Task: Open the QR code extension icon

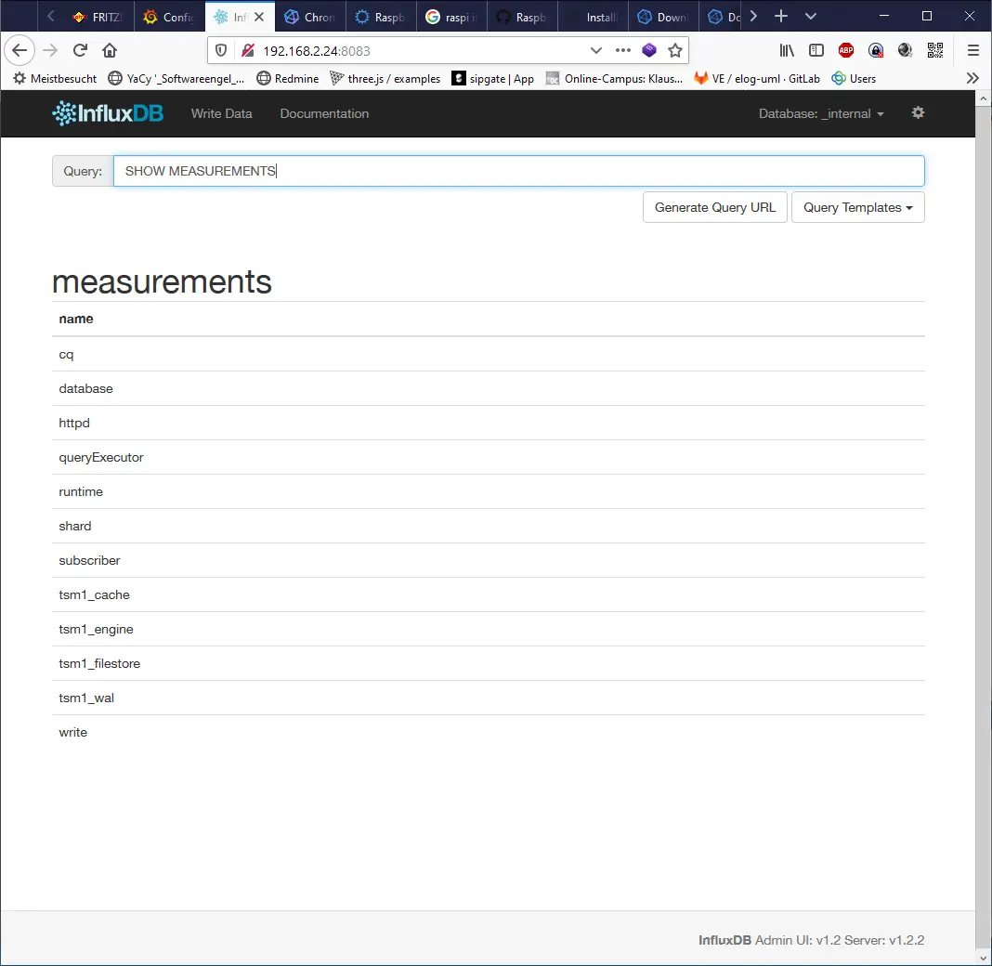Action: (x=935, y=50)
